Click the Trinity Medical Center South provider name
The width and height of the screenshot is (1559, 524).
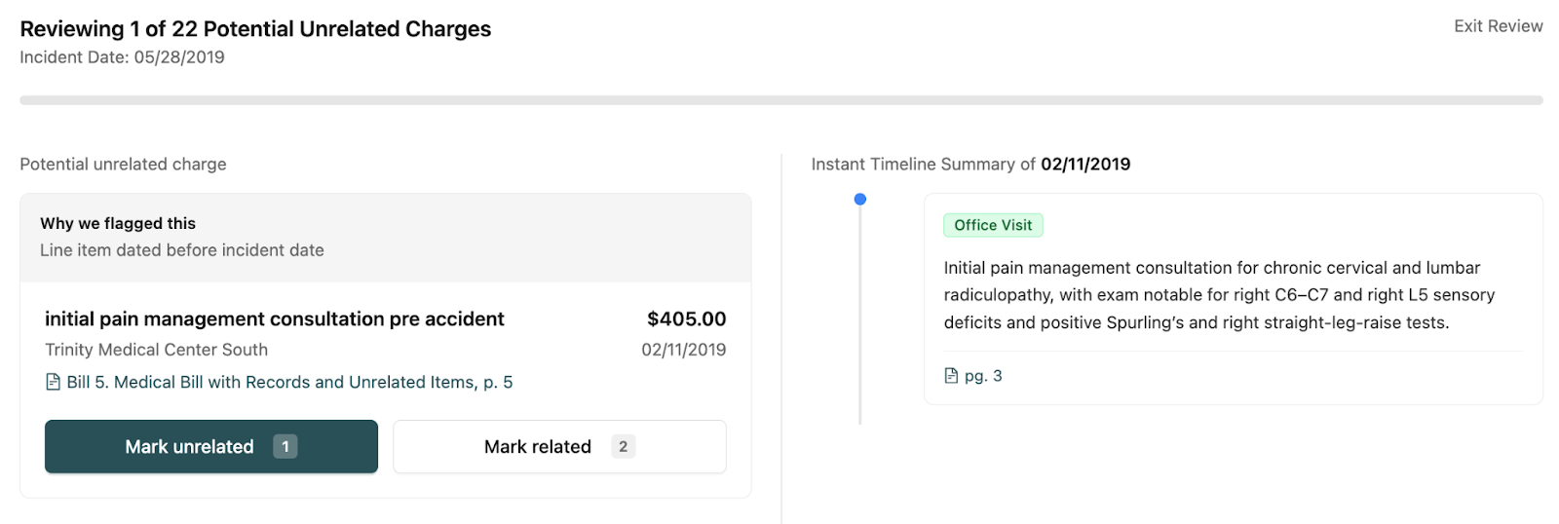pos(156,350)
